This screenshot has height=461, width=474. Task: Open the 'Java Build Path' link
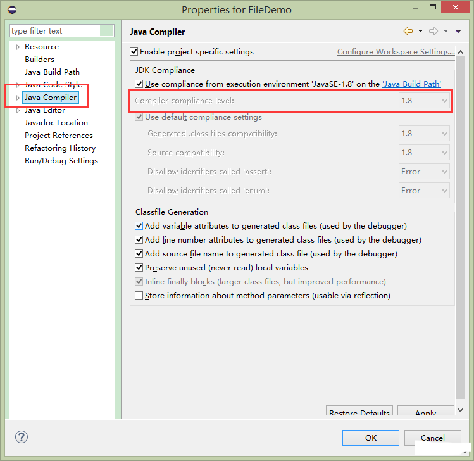coord(412,84)
